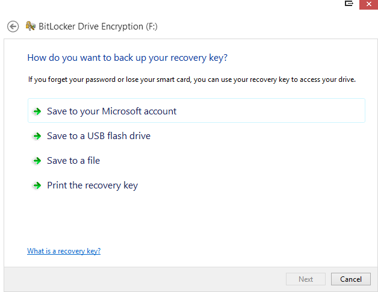
Task: Click the restore window icon at top right
Action: click(x=349, y=4)
